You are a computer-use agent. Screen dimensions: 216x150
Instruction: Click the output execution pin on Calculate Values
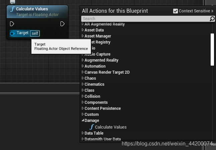click(x=63, y=24)
